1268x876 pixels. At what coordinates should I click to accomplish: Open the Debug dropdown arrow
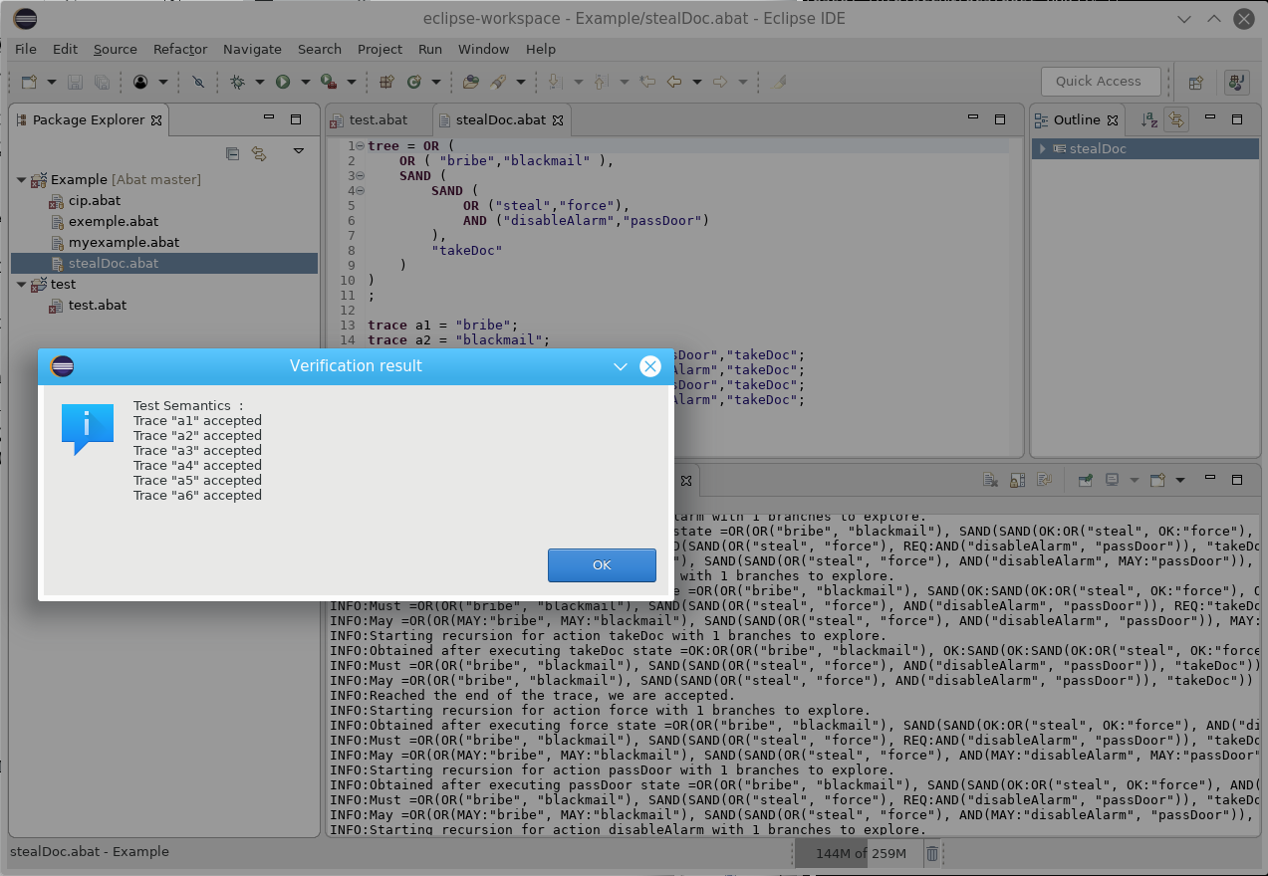(259, 82)
